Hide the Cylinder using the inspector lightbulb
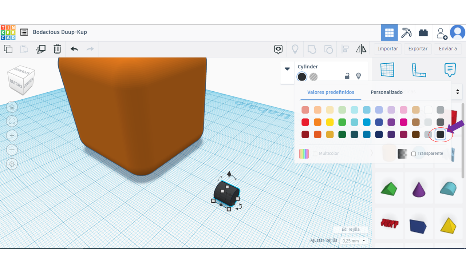 tap(359, 76)
